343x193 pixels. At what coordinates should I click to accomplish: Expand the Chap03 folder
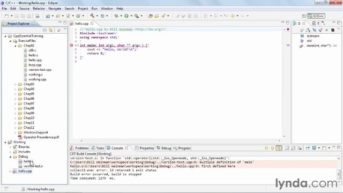16,84
